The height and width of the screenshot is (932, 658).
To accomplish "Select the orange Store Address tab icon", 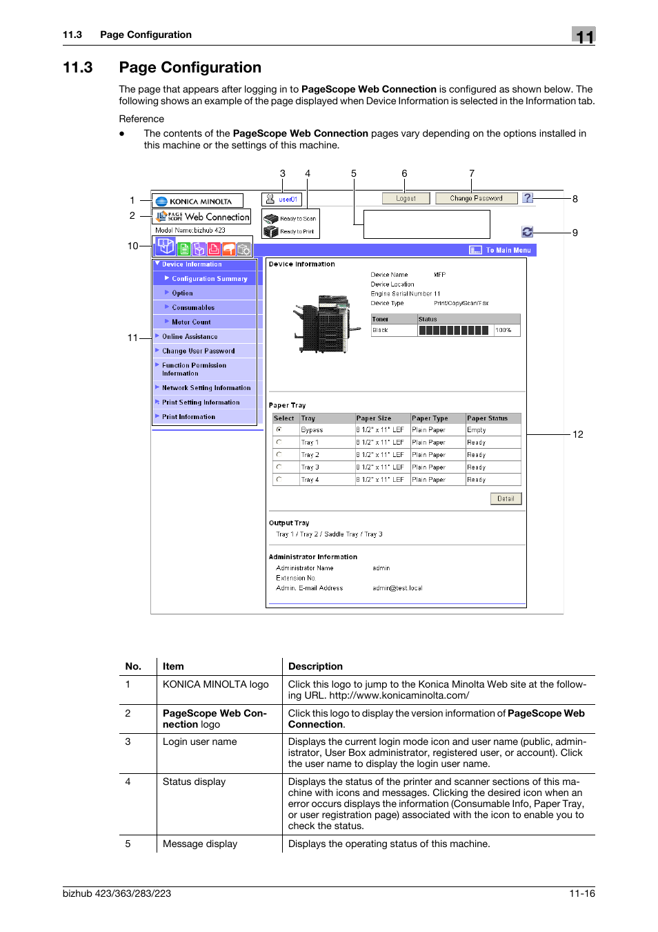I will [228, 249].
